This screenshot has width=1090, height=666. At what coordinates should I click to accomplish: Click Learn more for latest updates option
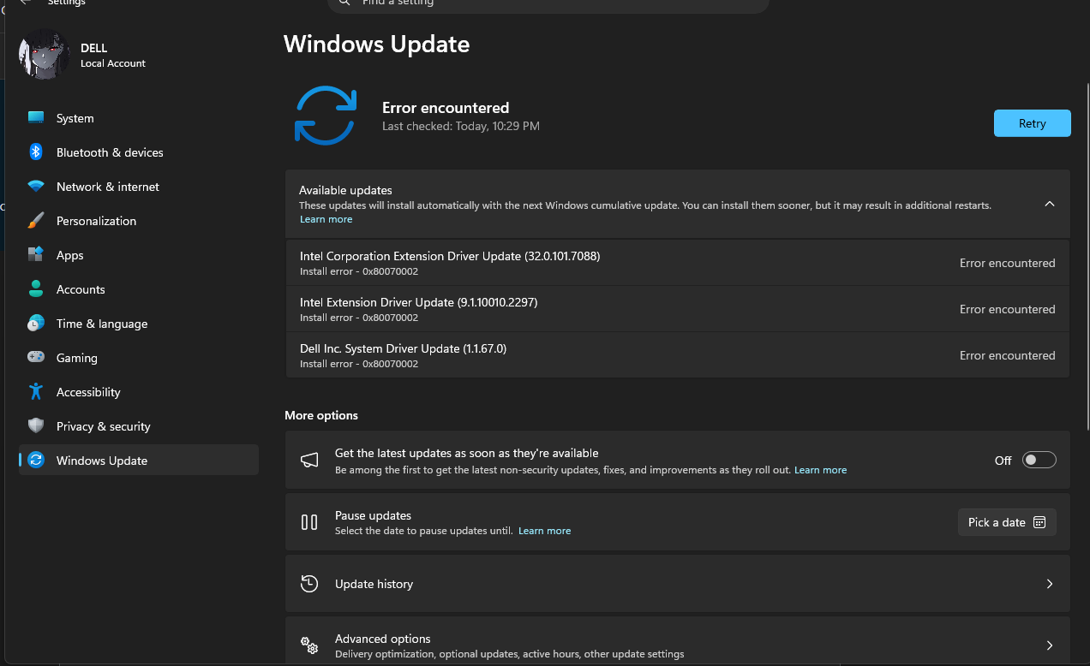820,470
